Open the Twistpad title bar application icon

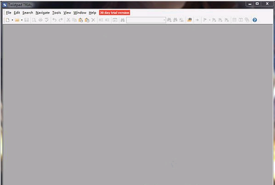[5, 5]
